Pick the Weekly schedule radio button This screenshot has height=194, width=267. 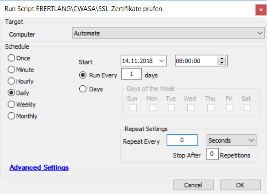click(12, 105)
